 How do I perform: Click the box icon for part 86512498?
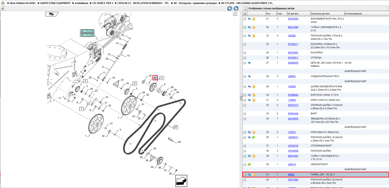[253, 27]
